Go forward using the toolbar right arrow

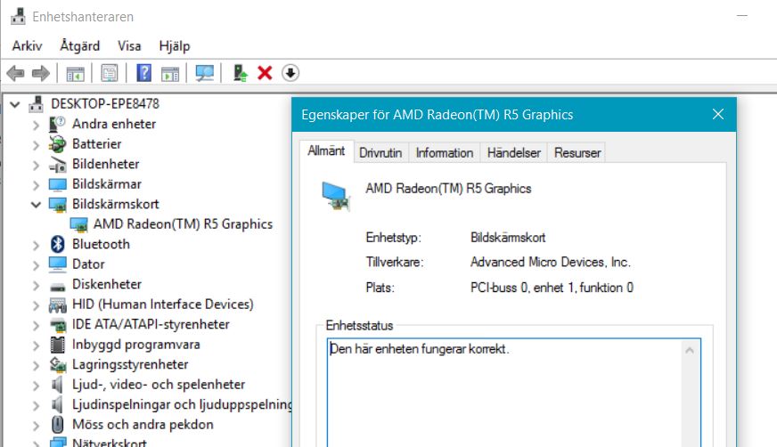coord(41,73)
